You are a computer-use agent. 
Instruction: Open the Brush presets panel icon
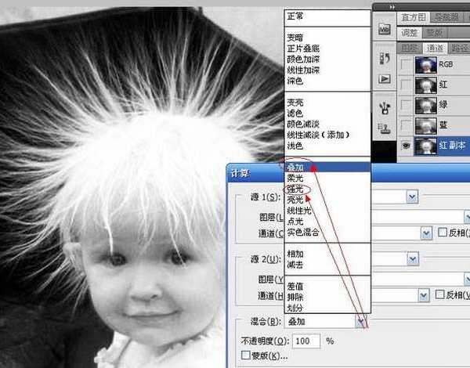pyautogui.click(x=385, y=106)
